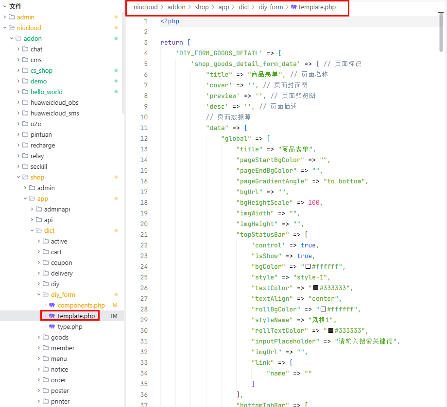Viewport: 447px width, 407px height.
Task: Click the dark #333333 textColor swatch
Action: (315, 288)
